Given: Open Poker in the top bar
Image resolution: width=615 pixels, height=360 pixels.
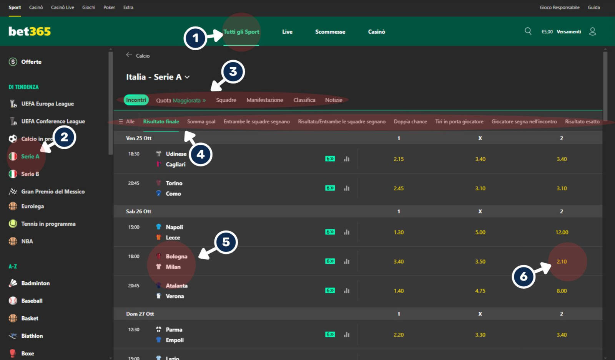Looking at the screenshot, I should (109, 7).
